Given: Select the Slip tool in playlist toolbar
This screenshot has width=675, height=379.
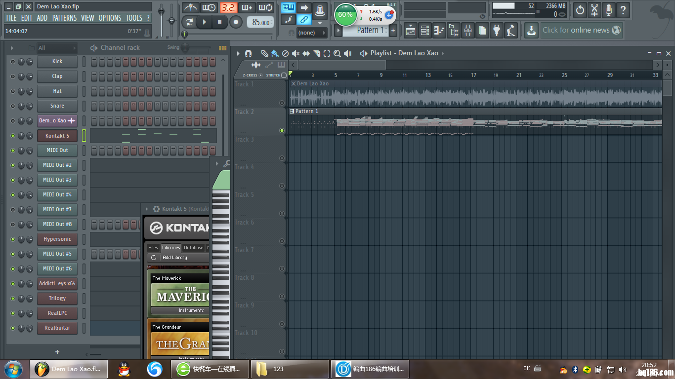Looking at the screenshot, I should tap(306, 53).
